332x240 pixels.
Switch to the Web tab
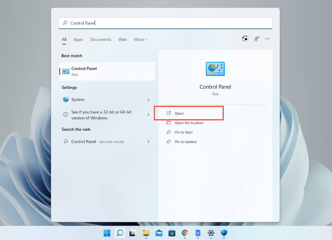[122, 39]
